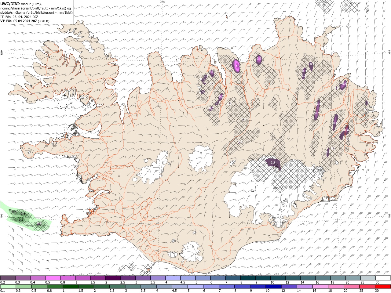Select the valid time line 'VT: Fös. 05.04.2024 20Z'
This screenshot has width=391, height=293.
(x=19, y=21)
